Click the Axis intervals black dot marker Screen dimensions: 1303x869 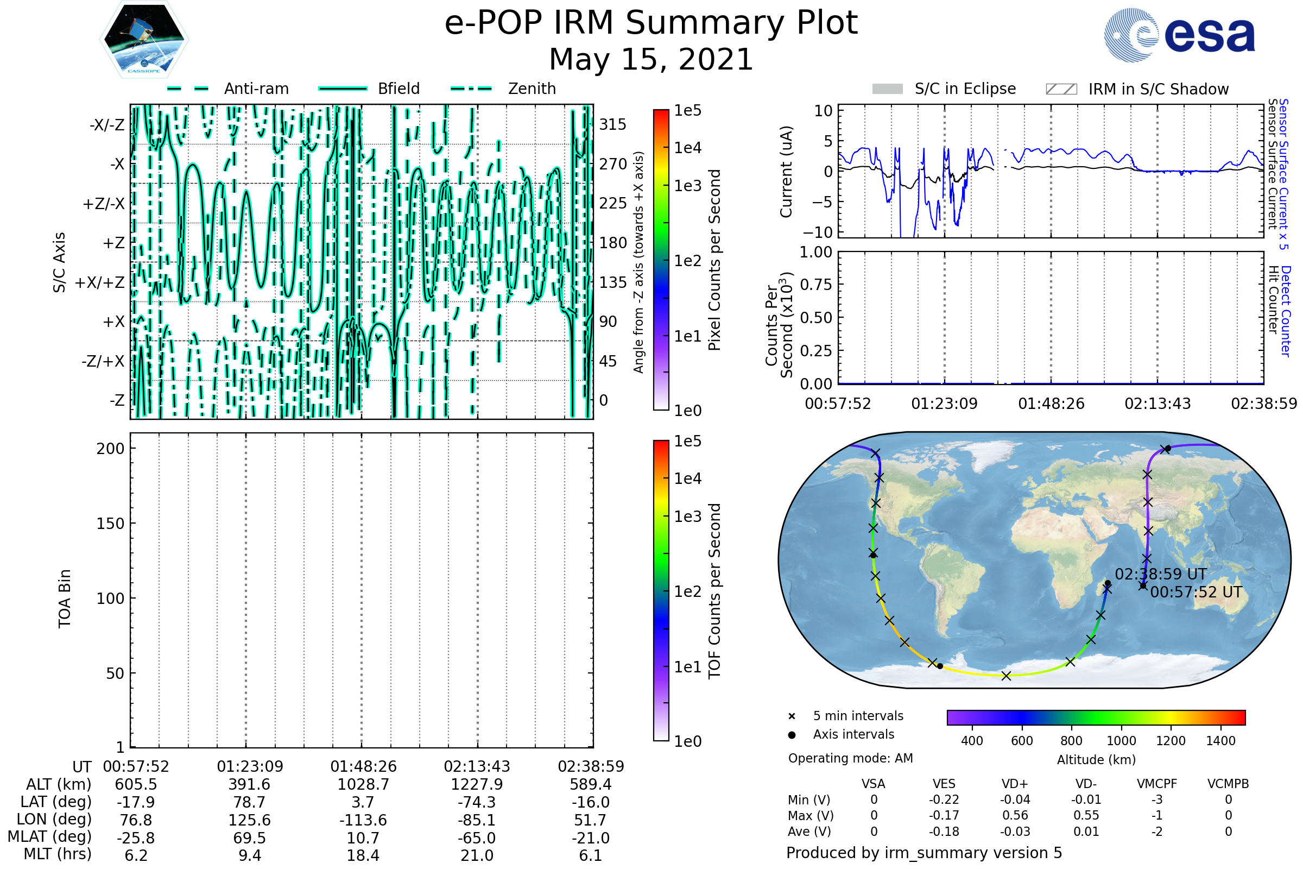792,735
